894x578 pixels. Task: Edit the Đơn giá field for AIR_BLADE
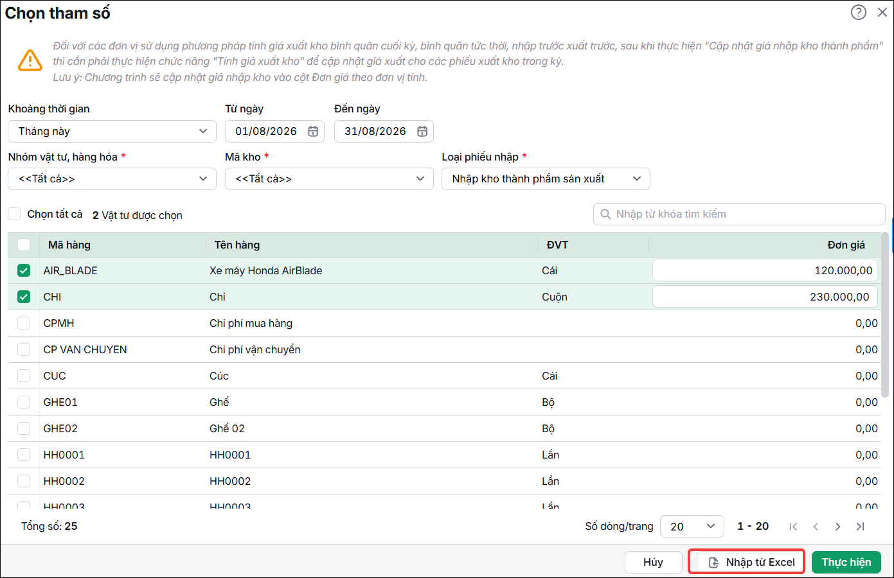[765, 270]
